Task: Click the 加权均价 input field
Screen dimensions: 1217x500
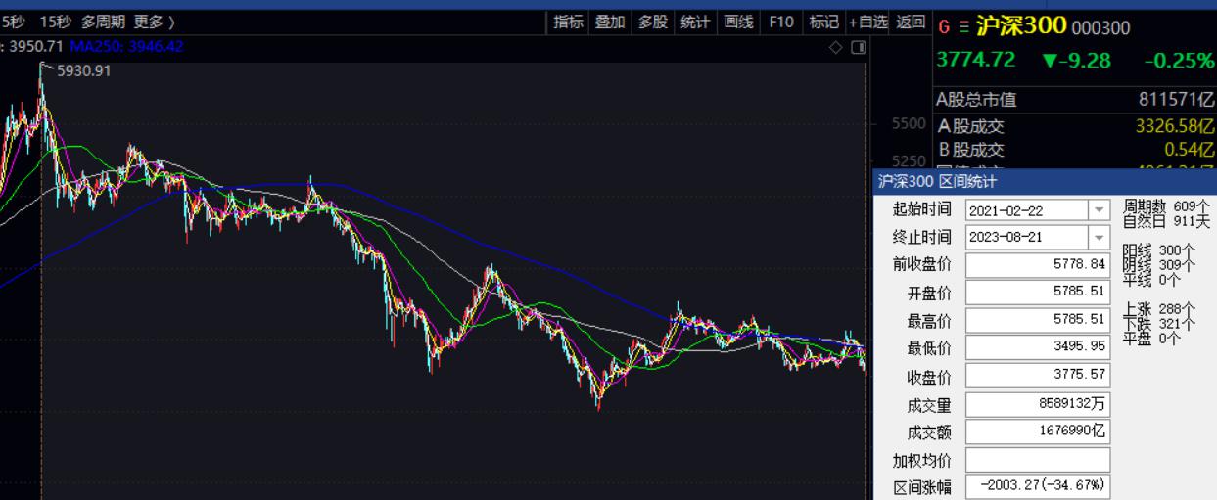Action: pyautogui.click(x=1038, y=460)
